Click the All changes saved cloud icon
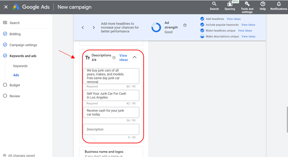 tap(4, 155)
